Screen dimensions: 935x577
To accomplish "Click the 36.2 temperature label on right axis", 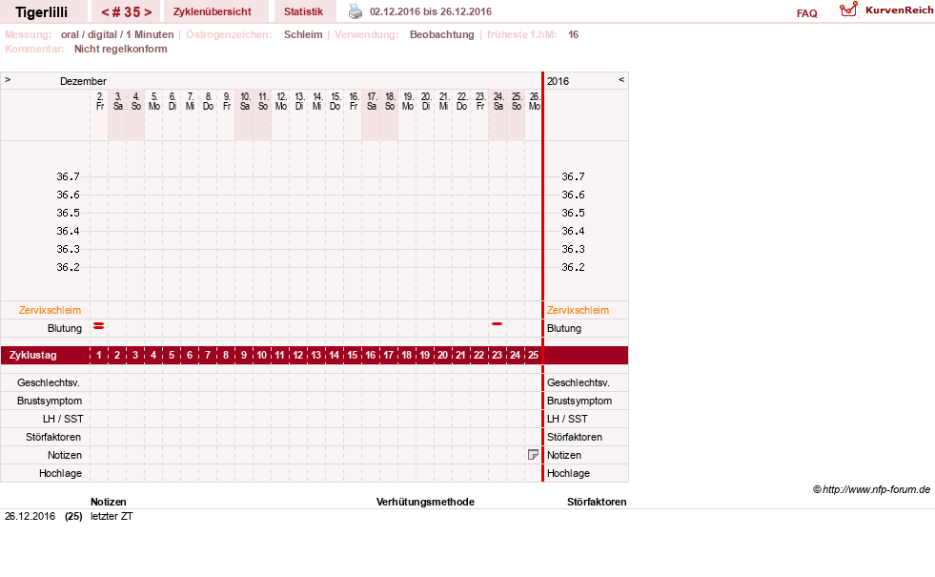I will coord(573,267).
